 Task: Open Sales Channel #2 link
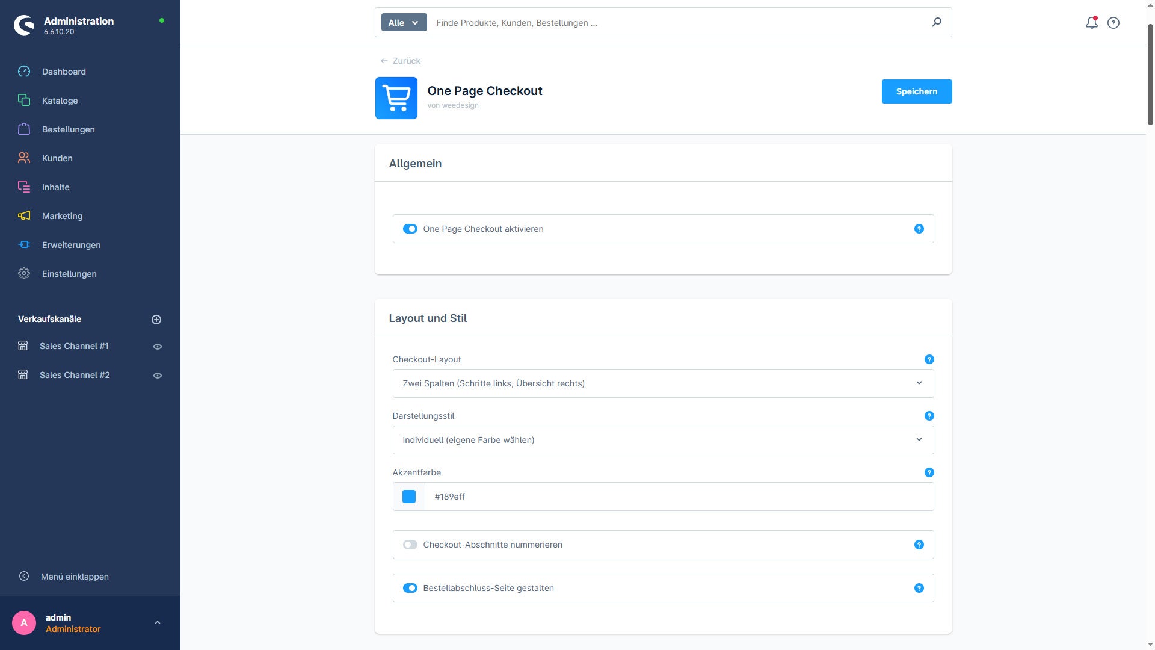75,375
